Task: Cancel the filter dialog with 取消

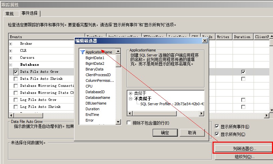Action: [192, 133]
